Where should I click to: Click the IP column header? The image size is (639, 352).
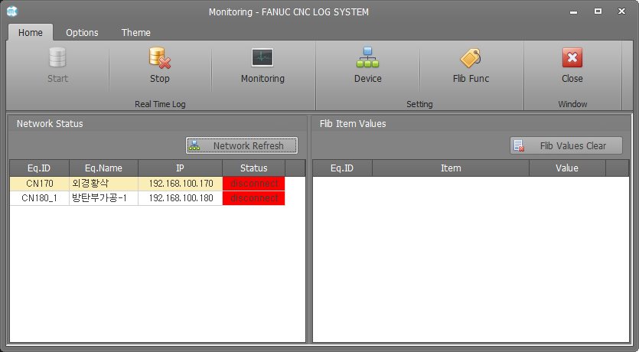[180, 168]
